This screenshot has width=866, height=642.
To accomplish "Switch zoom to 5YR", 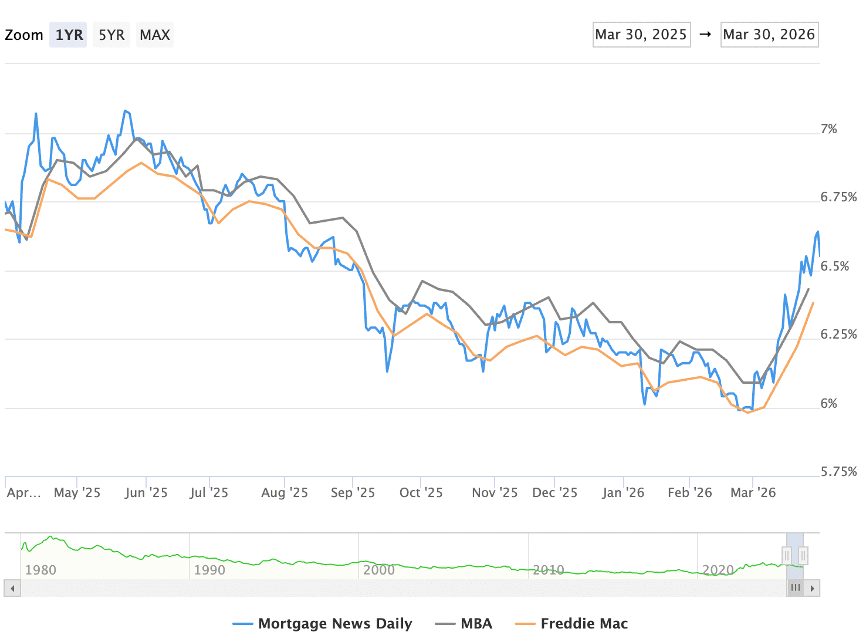I will pos(111,35).
